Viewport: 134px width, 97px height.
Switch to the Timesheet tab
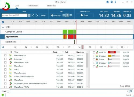coord(33,6)
